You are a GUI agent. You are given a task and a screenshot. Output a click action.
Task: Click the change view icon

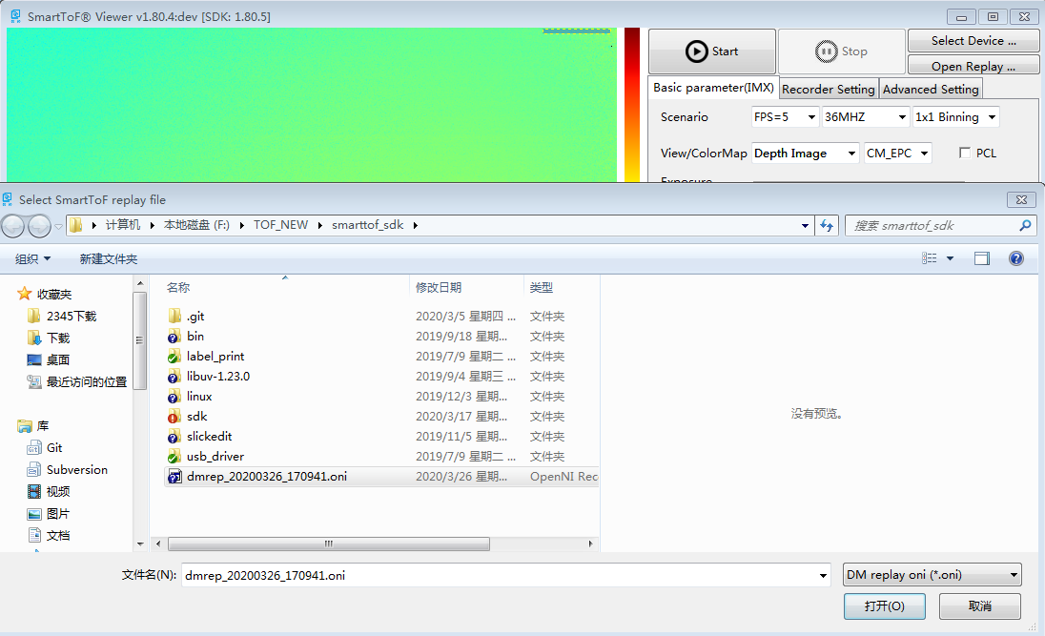pos(929,258)
